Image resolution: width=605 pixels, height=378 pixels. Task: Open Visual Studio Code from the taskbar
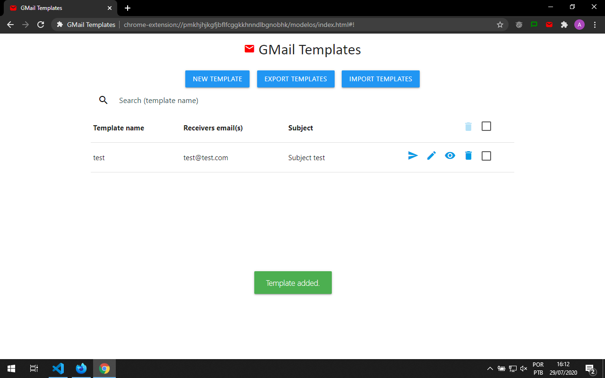(x=58, y=369)
